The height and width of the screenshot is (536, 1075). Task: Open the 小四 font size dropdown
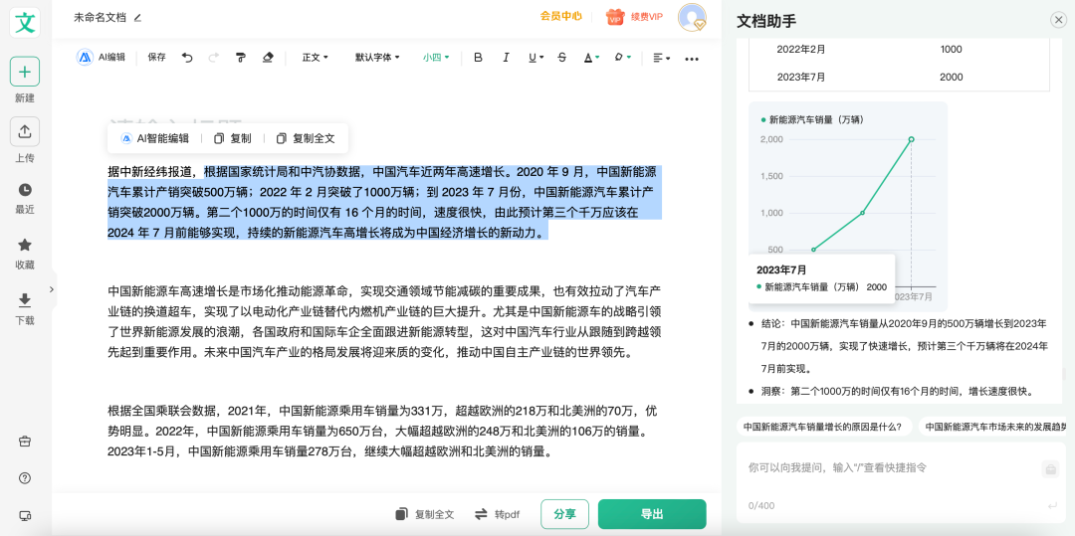436,58
